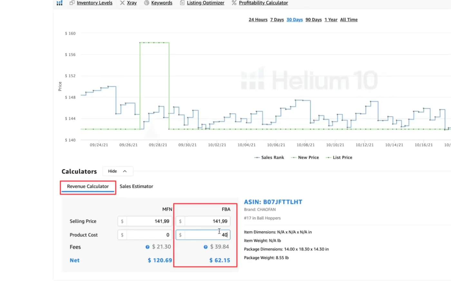Click the Listing Optimizer icon
Screen dimensions: 451x284
[182, 3]
